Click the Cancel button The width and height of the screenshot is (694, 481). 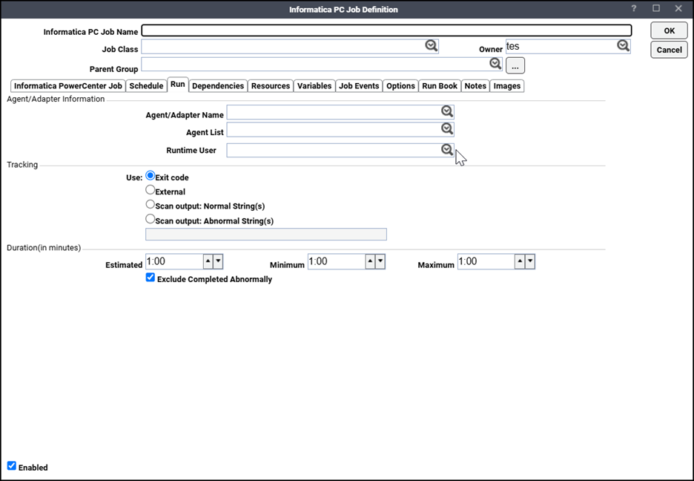tap(670, 50)
